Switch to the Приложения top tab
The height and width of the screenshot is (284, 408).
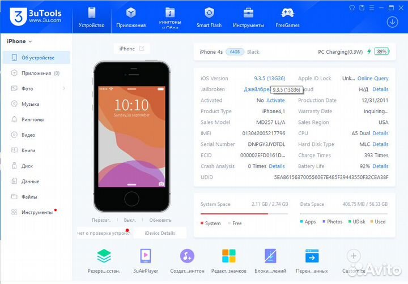click(131, 18)
